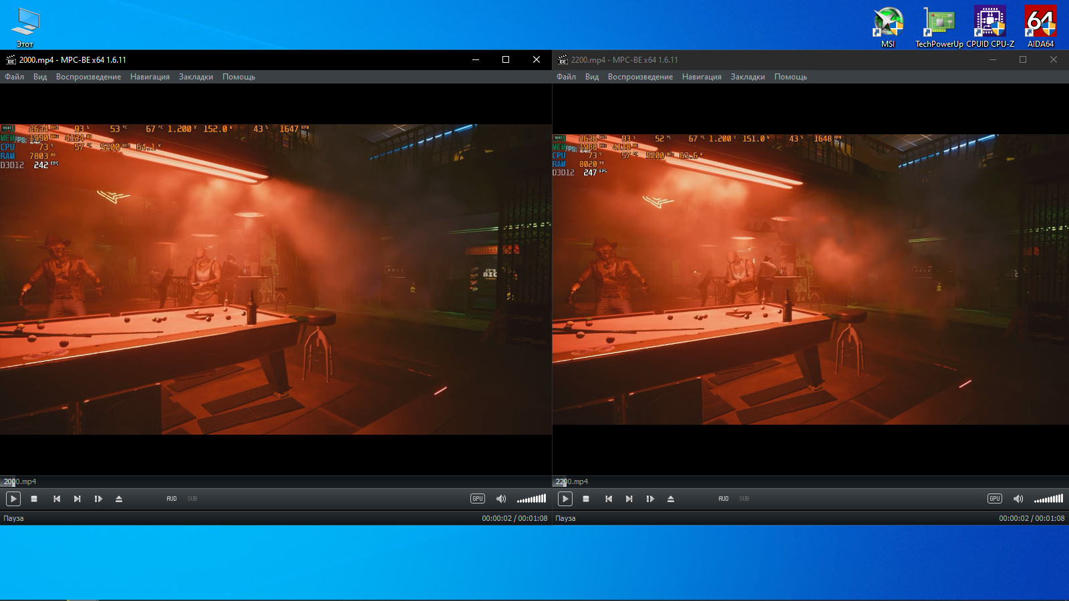
Task: Stop playback in the 2200.mp4 window
Action: 586,499
